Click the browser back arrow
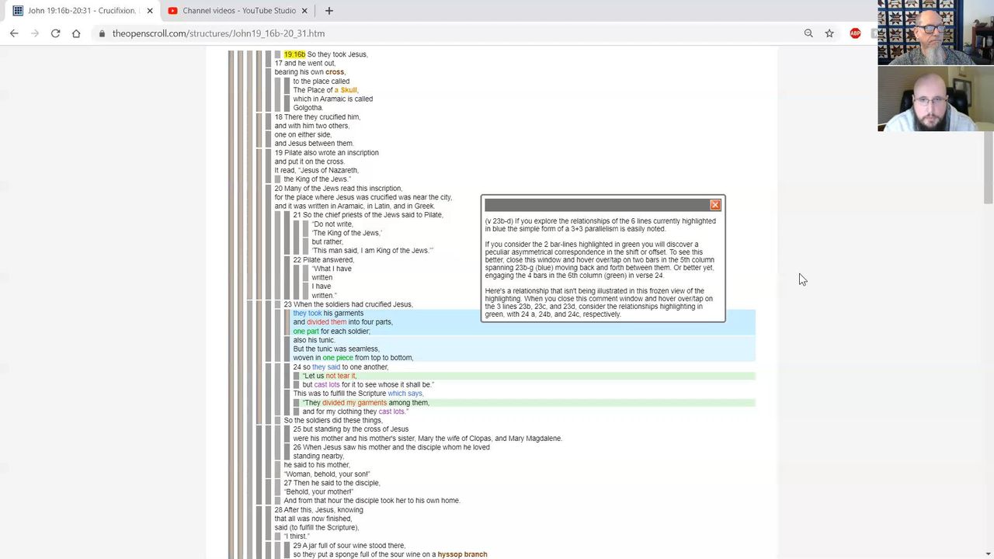 click(14, 33)
